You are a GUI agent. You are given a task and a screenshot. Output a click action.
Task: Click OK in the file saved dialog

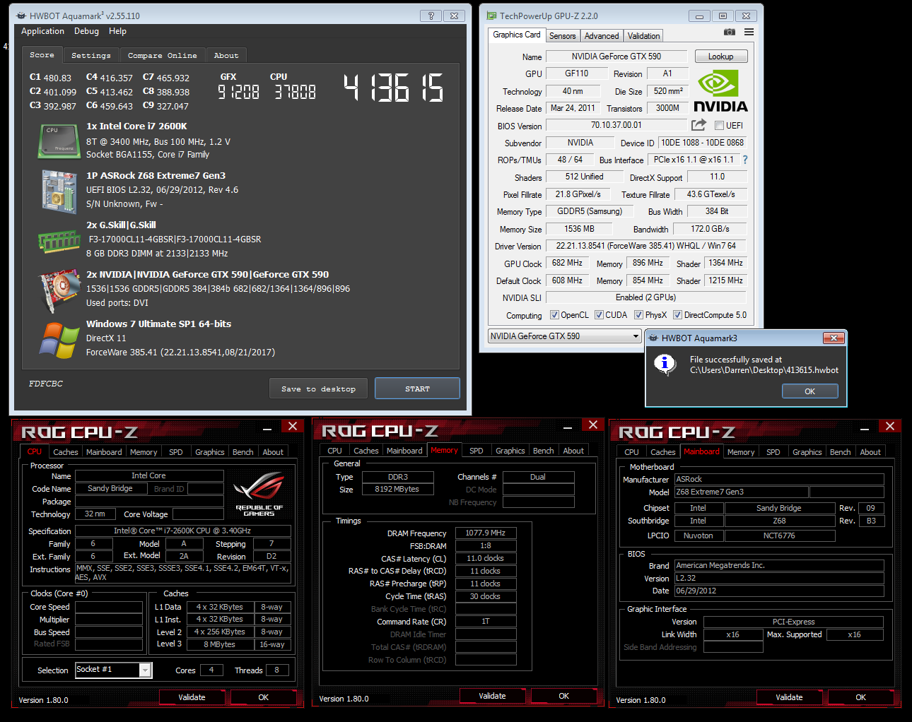pos(809,391)
